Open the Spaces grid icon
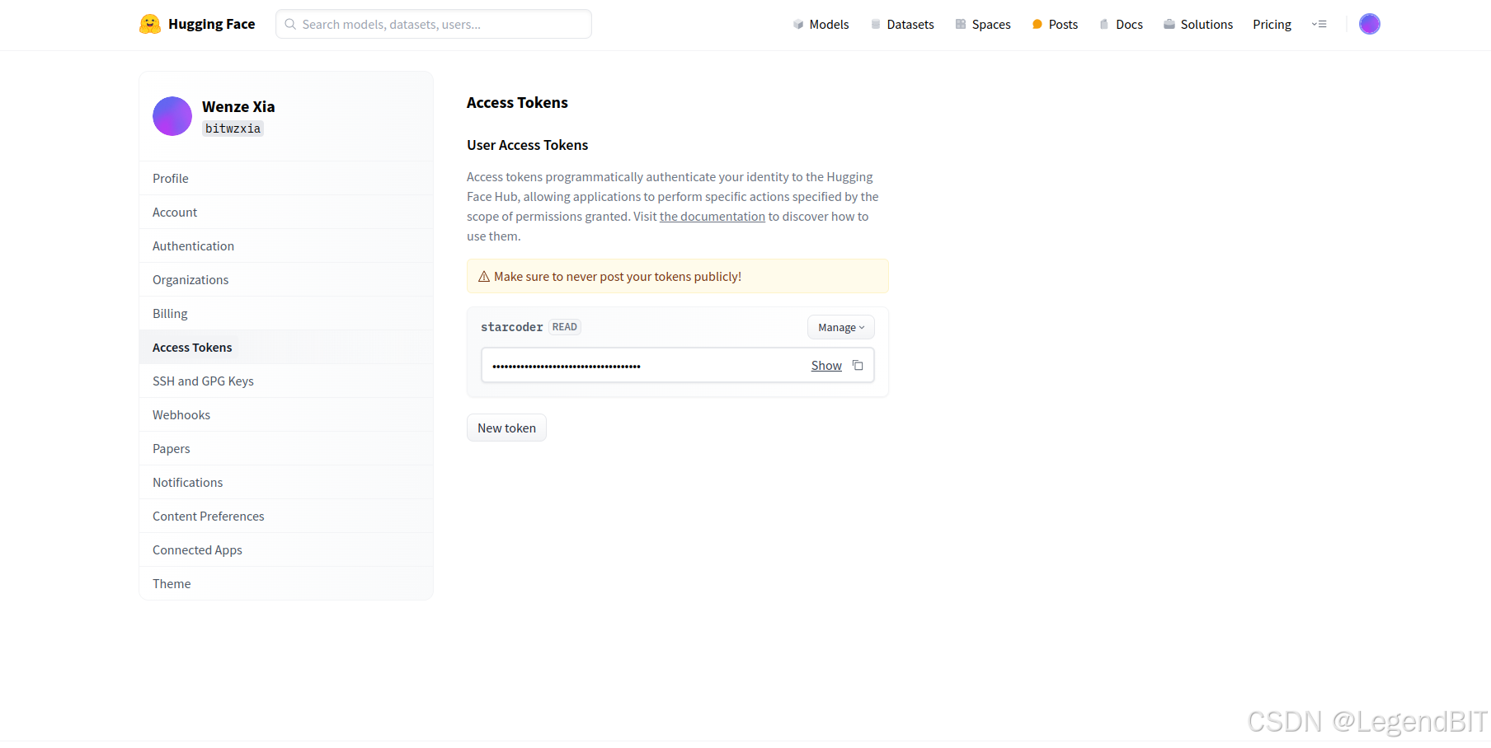1491x748 pixels. coord(961,25)
